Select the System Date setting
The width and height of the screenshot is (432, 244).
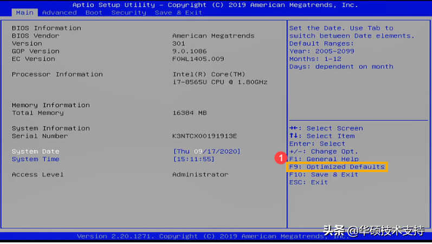(x=36, y=151)
